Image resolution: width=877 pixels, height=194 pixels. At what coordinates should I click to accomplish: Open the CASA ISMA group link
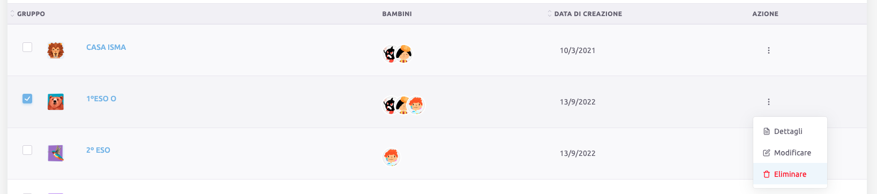pyautogui.click(x=106, y=47)
